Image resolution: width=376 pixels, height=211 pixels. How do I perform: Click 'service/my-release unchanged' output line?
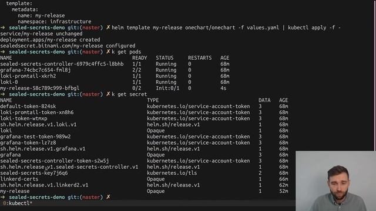[x=41, y=34]
